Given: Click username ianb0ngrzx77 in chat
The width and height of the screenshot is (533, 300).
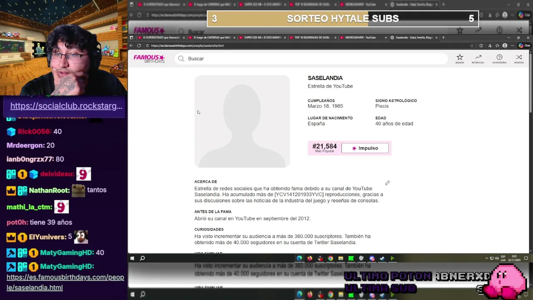Looking at the screenshot, I should 30,159.
